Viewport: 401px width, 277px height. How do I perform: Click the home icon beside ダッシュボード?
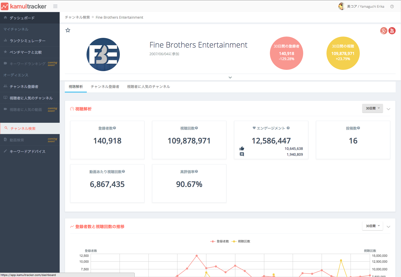coord(5,18)
